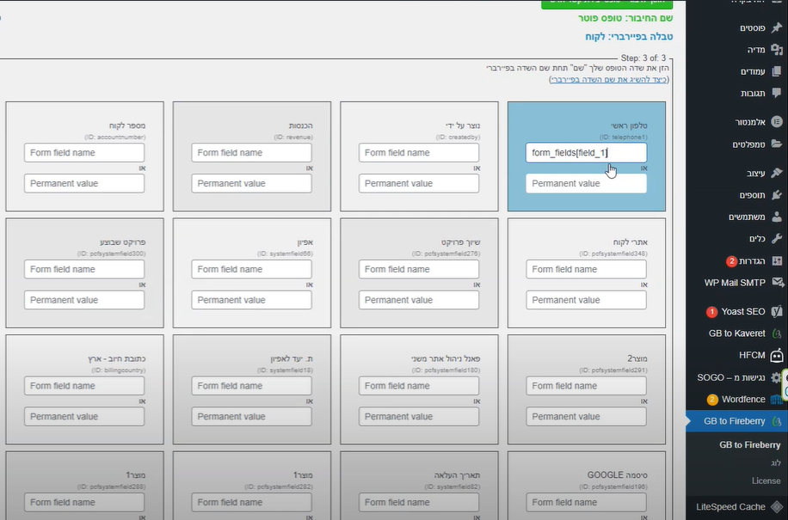The width and height of the screenshot is (788, 520).
Task: Click Permanent value under ת. יעד לאפיון
Action: click(x=251, y=417)
